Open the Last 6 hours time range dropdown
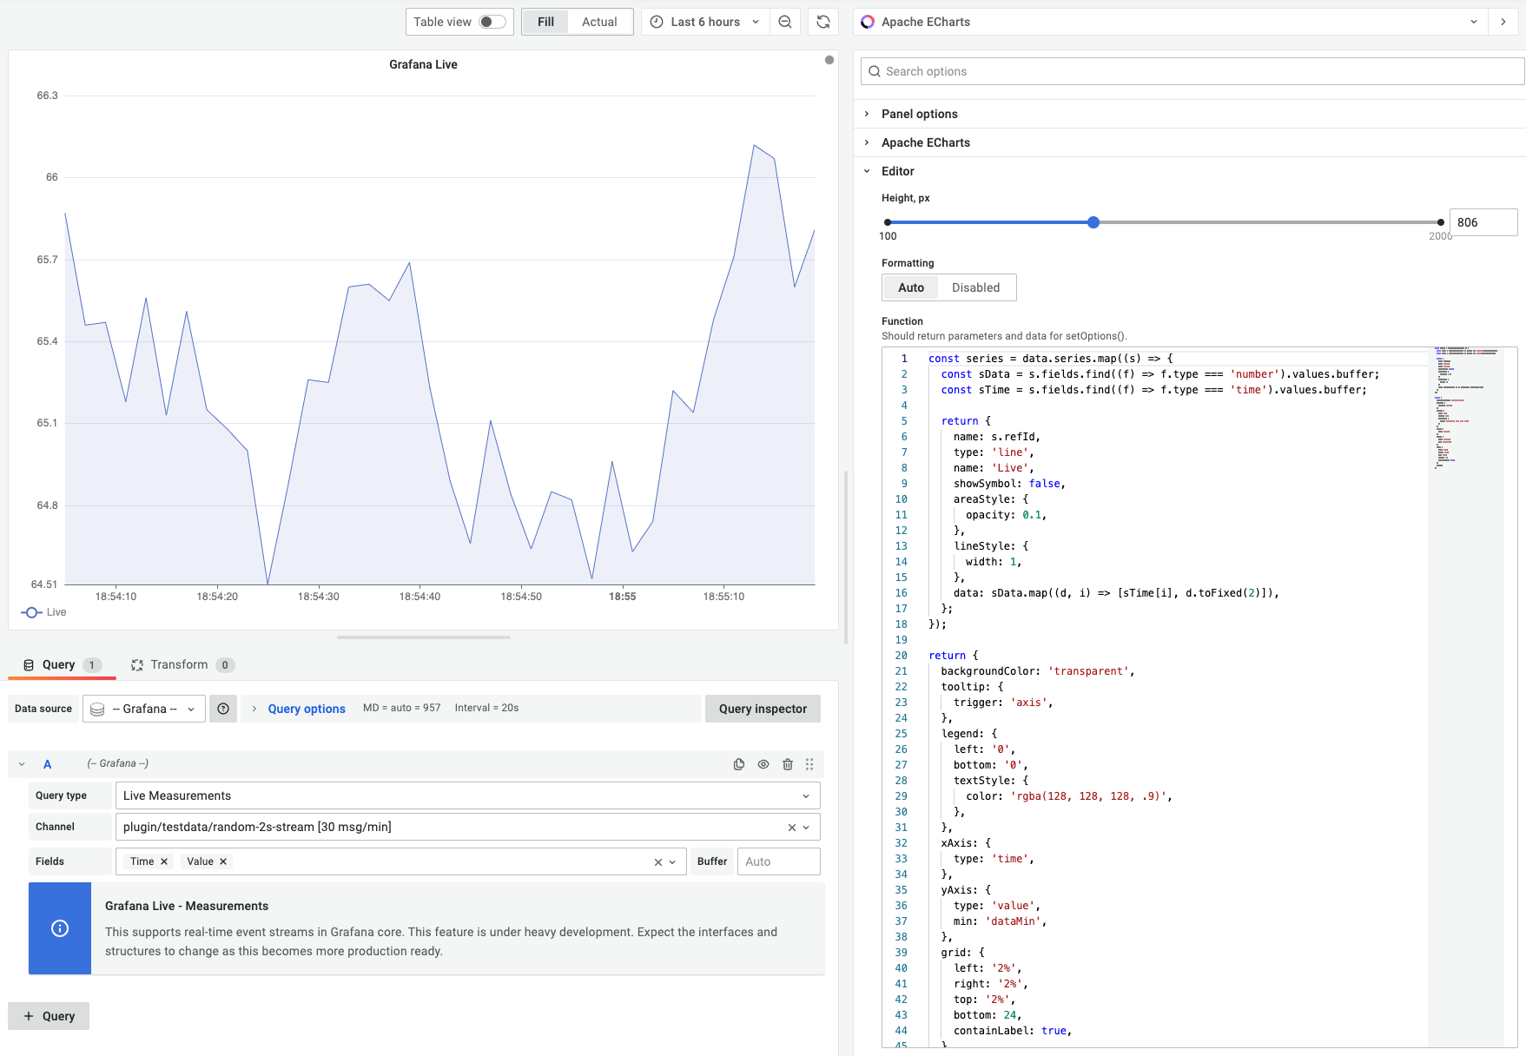 [x=705, y=22]
